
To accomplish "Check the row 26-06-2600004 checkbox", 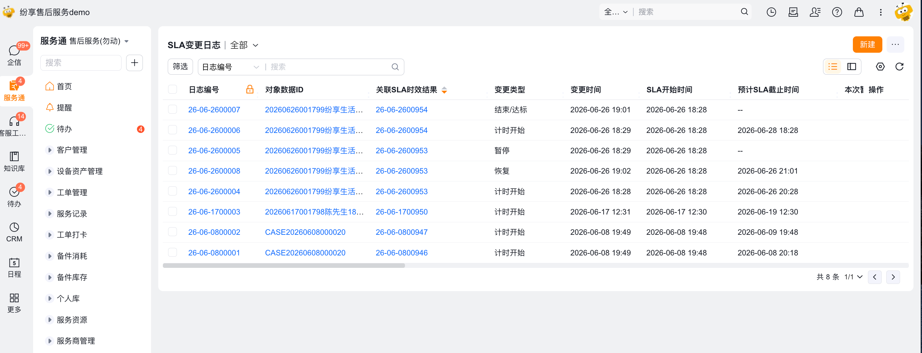I will click(173, 191).
